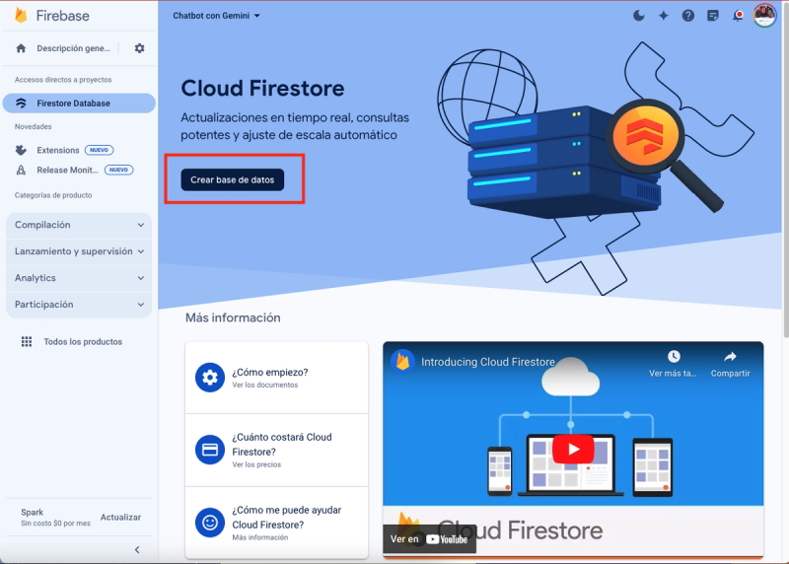789x564 pixels.
Task: Play the Introducing Cloud Firestore video
Action: click(x=573, y=449)
